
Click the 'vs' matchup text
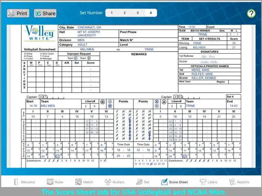118,49
